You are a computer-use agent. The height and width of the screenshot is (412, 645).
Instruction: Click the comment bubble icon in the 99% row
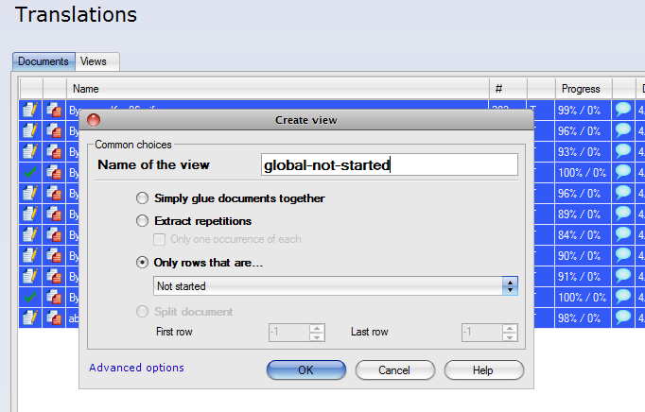(623, 110)
